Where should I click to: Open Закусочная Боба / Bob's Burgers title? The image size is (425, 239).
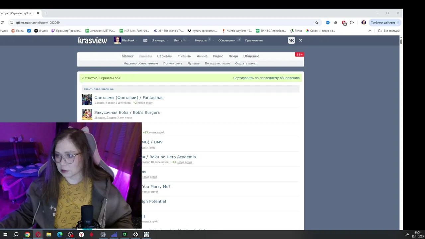tap(127, 113)
